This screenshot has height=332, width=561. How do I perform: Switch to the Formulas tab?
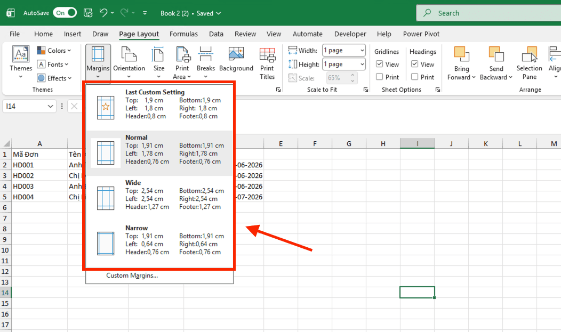183,34
